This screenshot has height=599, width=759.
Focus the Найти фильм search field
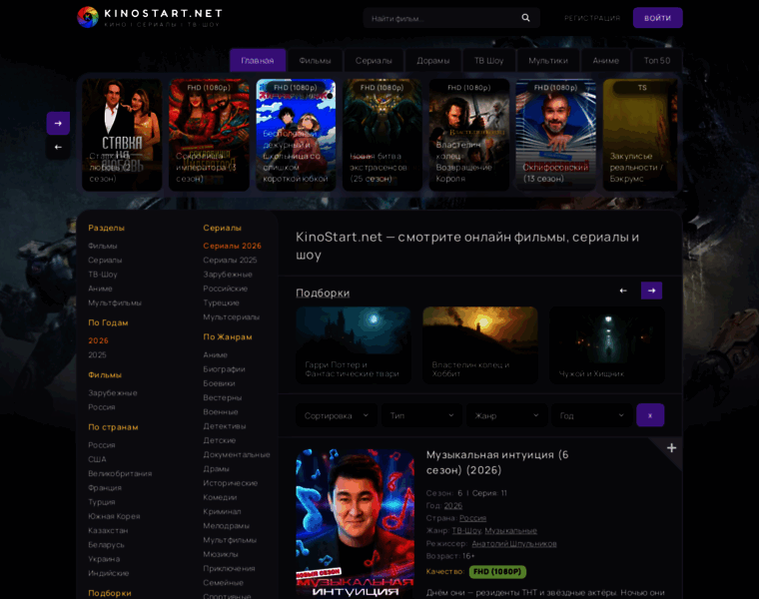pyautogui.click(x=442, y=18)
